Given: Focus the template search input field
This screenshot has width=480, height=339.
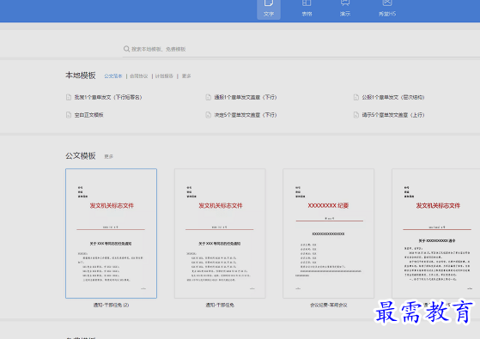Looking at the screenshot, I should click(x=301, y=49).
